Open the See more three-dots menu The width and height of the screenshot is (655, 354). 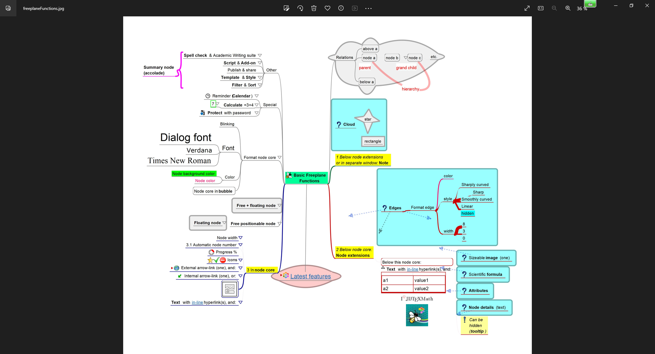[368, 8]
